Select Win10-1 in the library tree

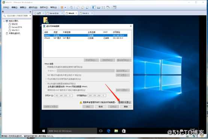[15, 30]
